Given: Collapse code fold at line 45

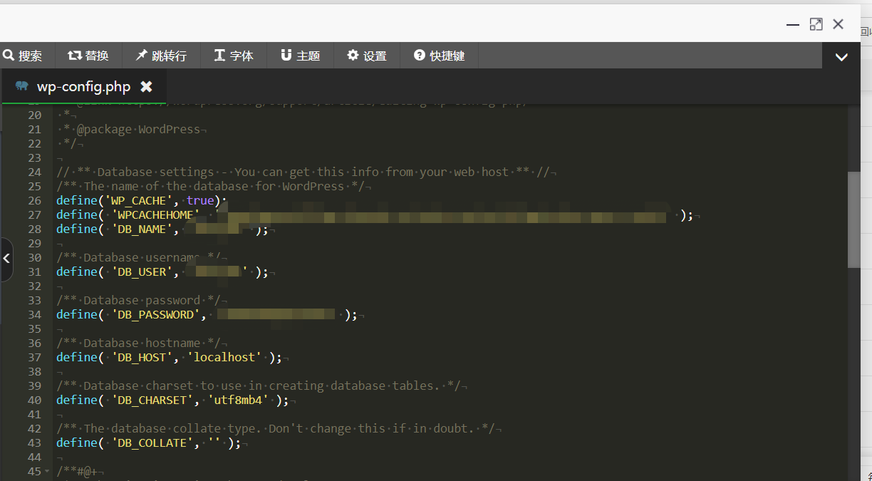Looking at the screenshot, I should coord(47,471).
